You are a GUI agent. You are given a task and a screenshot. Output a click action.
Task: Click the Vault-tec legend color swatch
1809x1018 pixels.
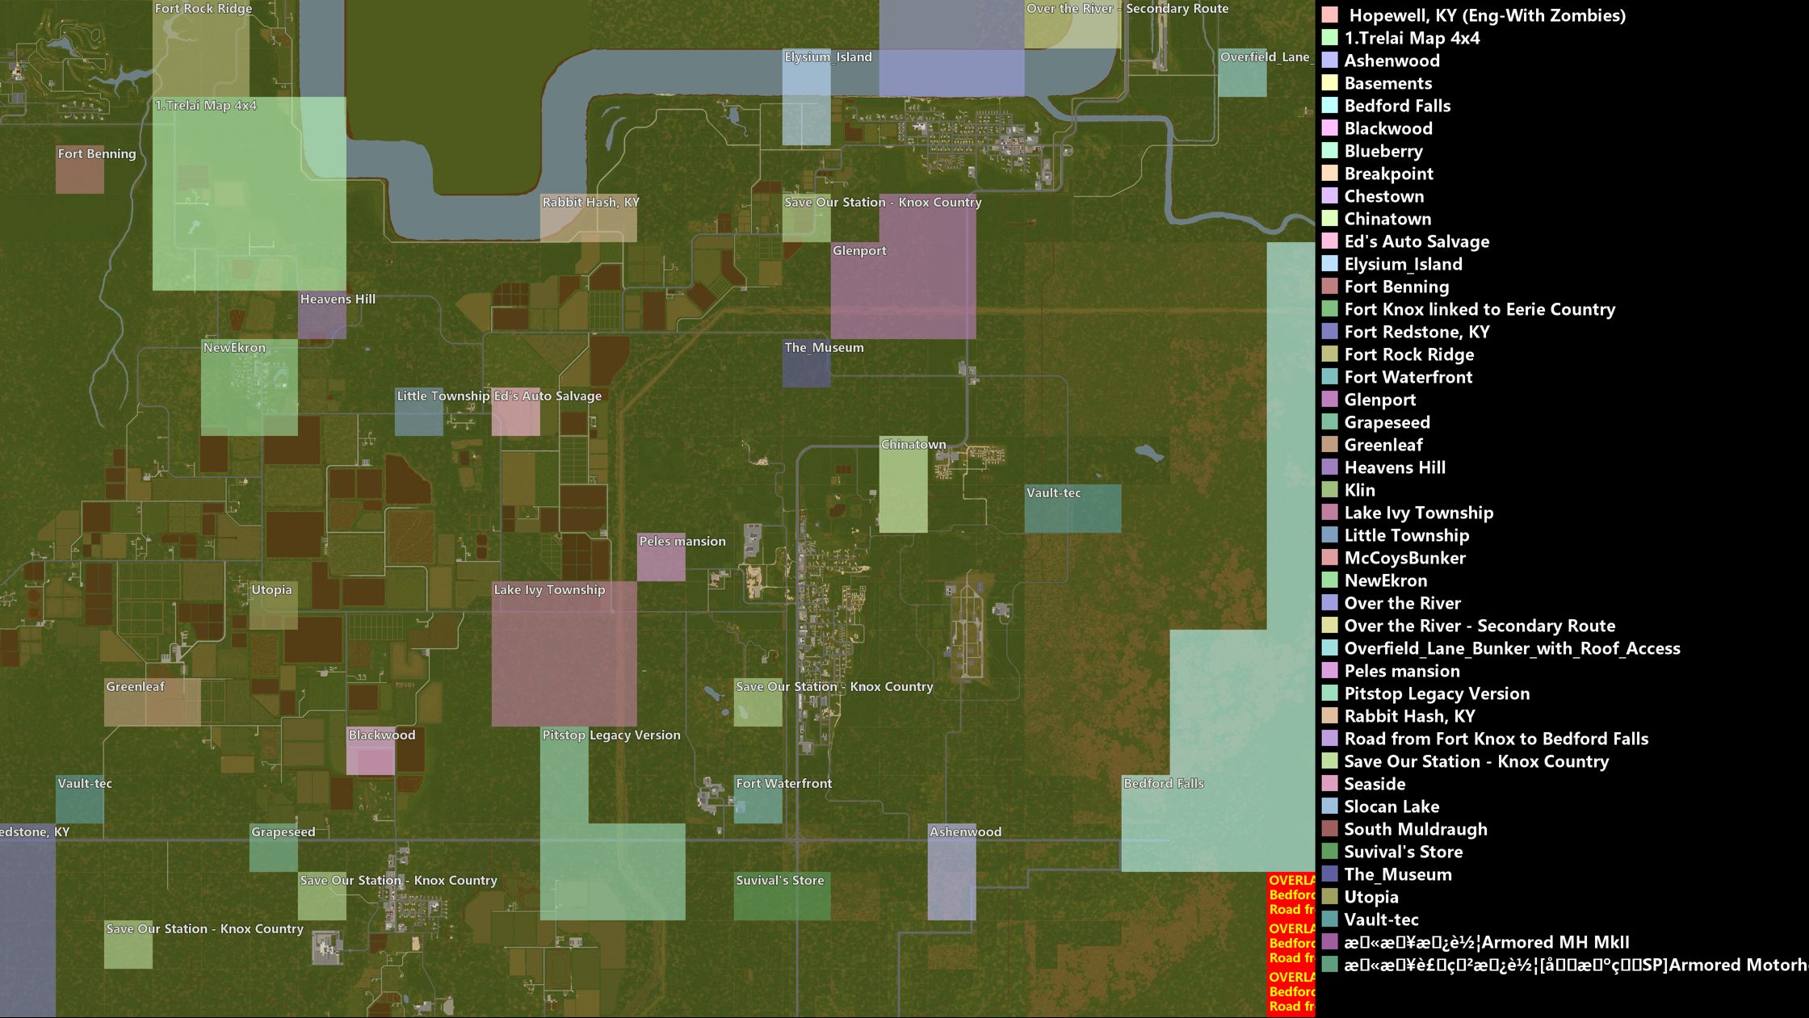pyautogui.click(x=1329, y=920)
